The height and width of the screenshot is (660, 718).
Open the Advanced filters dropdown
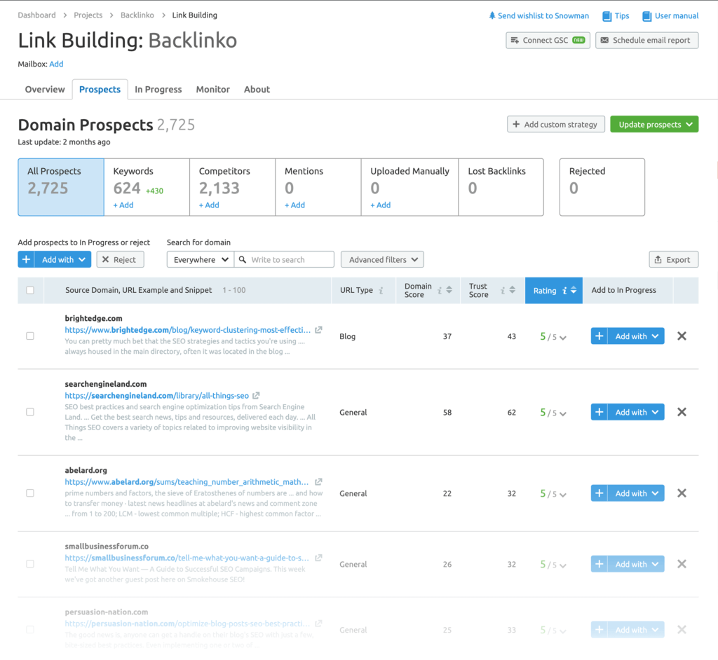coord(382,259)
